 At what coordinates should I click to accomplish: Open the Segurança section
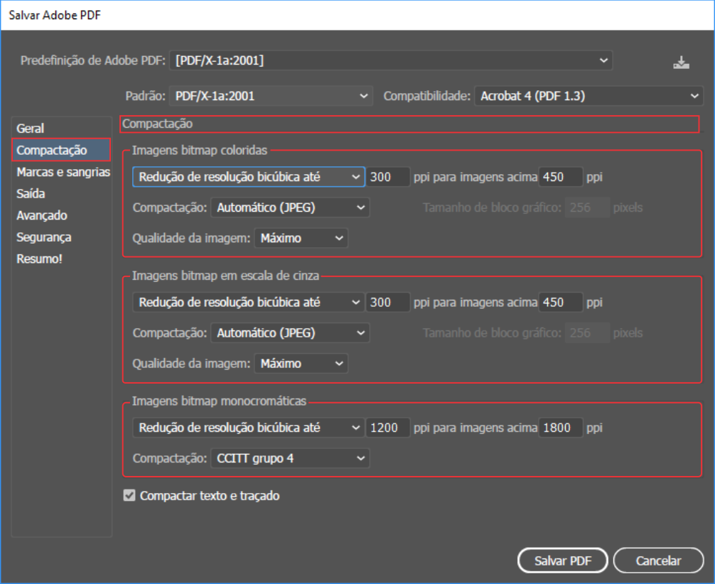43,237
